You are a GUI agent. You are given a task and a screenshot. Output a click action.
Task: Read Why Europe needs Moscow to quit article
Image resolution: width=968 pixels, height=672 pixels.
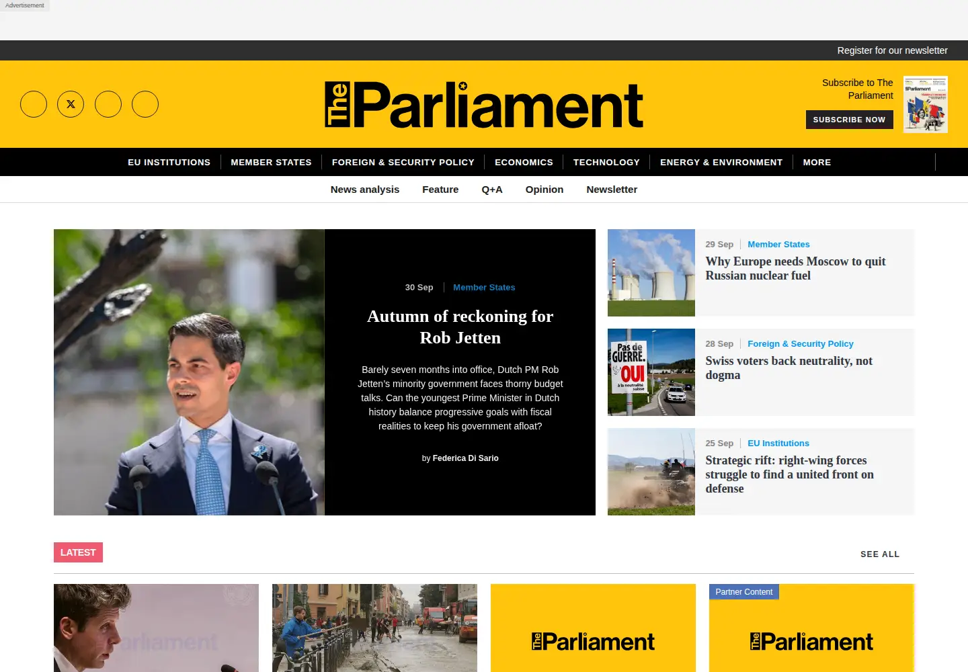click(x=795, y=268)
